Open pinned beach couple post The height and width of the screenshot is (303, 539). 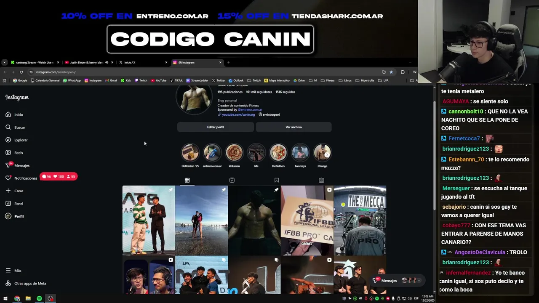pyautogui.click(x=201, y=221)
